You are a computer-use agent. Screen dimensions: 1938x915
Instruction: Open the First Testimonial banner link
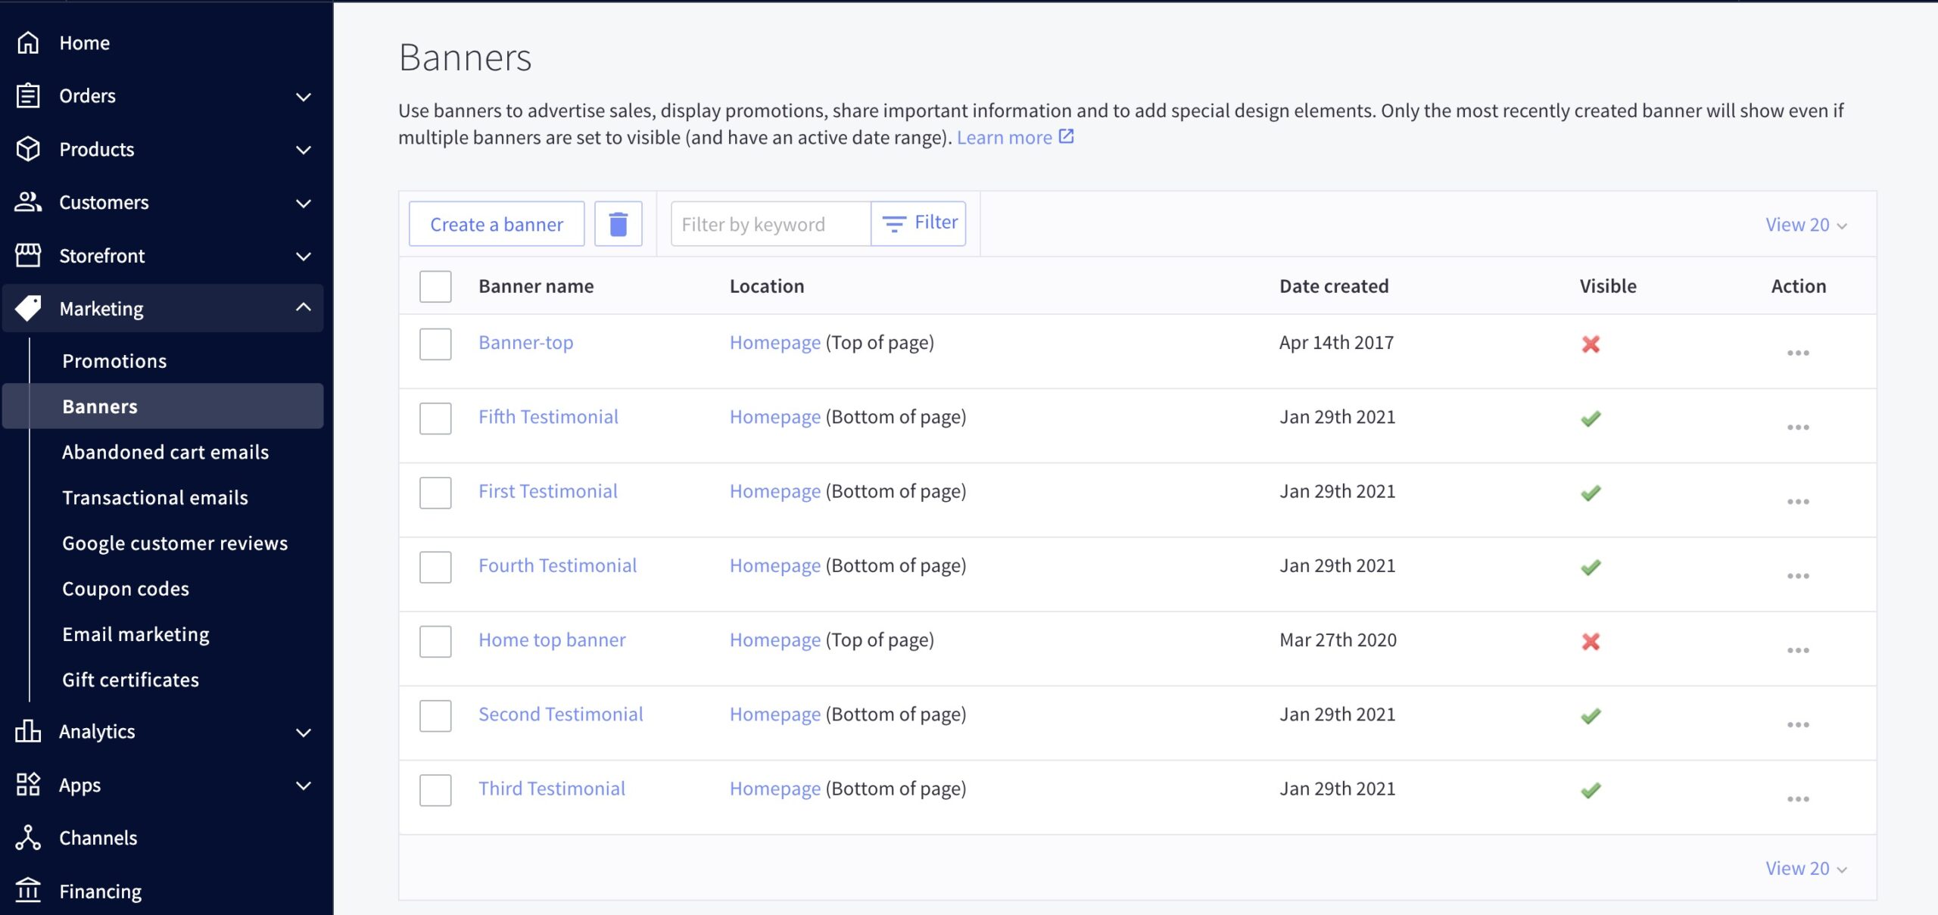pyautogui.click(x=547, y=491)
